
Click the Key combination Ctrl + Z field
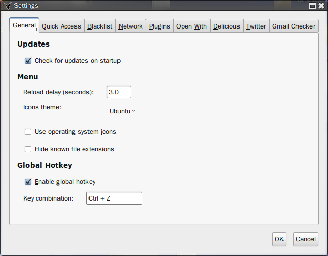click(x=114, y=198)
